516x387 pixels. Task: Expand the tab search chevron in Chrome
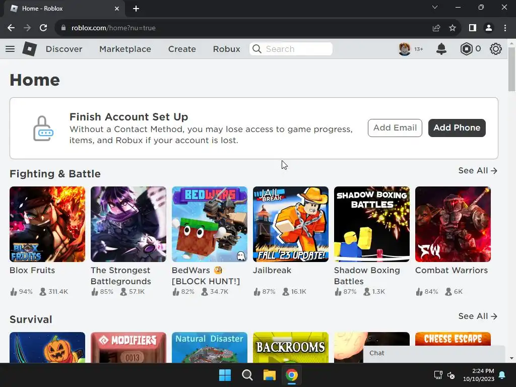point(435,7)
